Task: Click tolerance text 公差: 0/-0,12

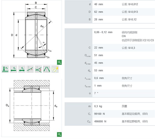Action: 129,19
